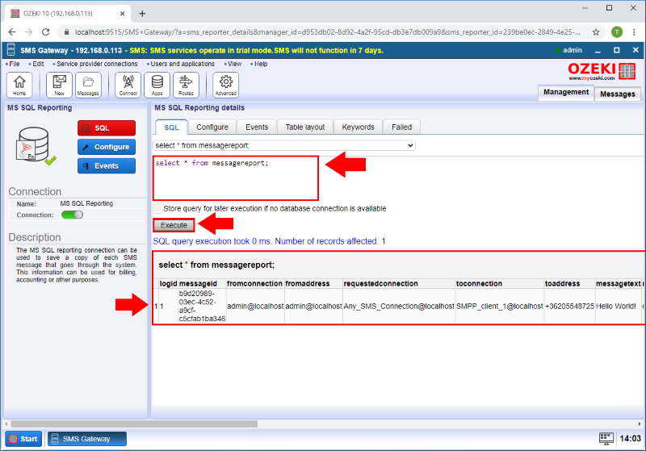
Task: Click the blue Configure sidebar button
Action: (x=107, y=147)
